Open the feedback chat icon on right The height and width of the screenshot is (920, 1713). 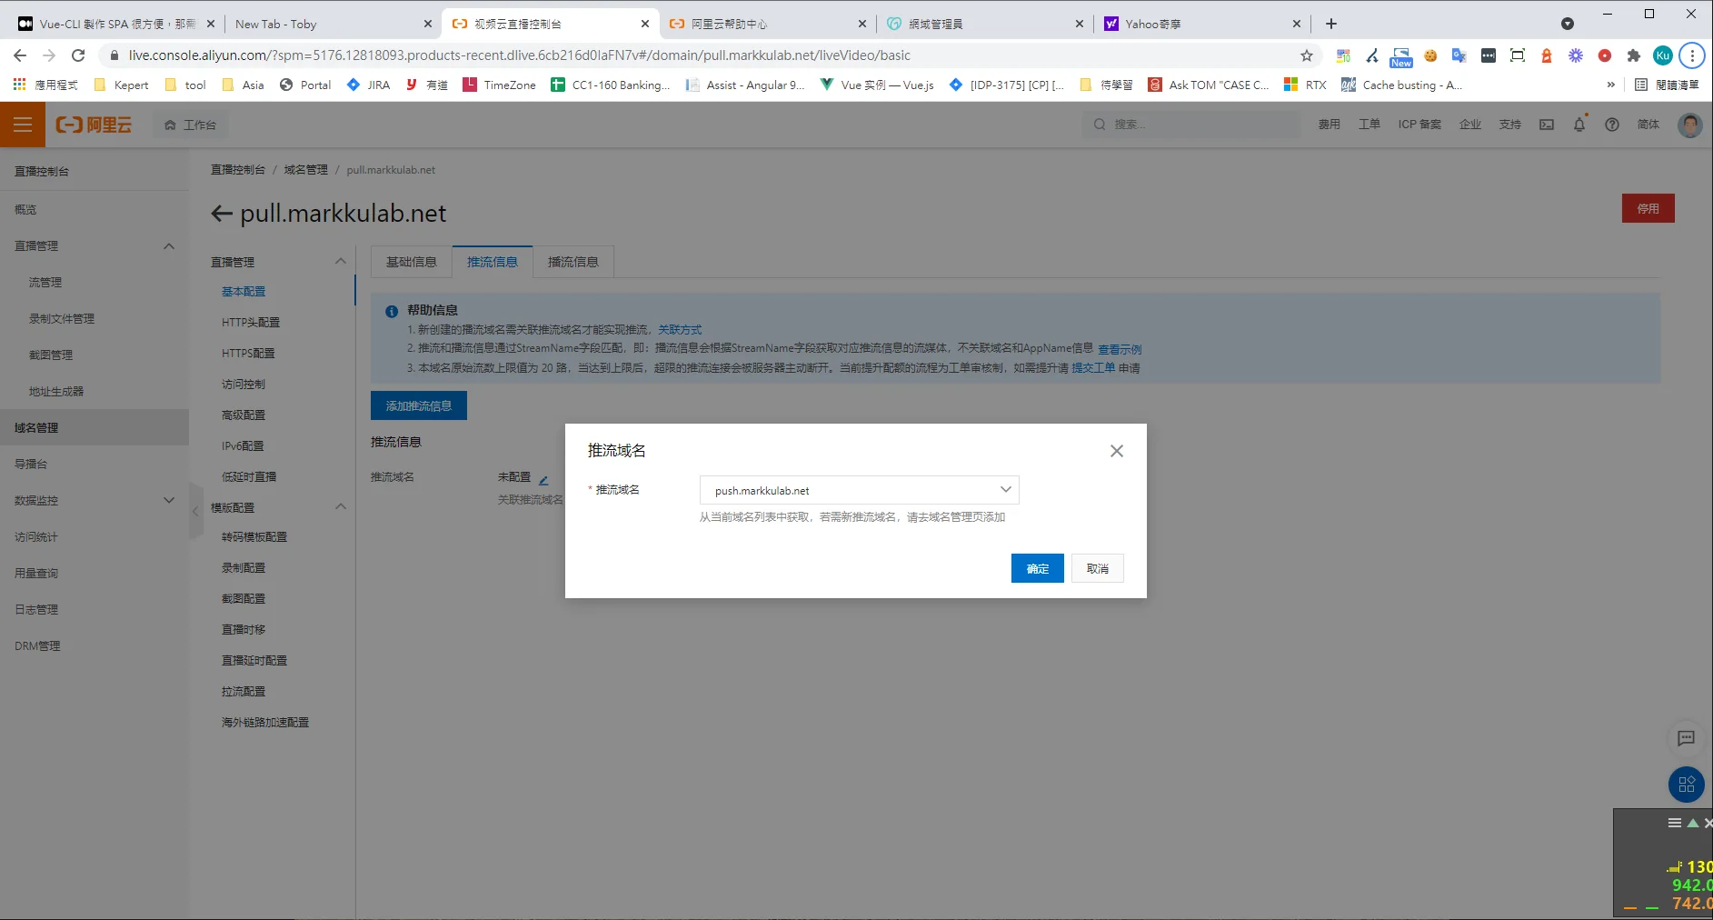pos(1686,738)
